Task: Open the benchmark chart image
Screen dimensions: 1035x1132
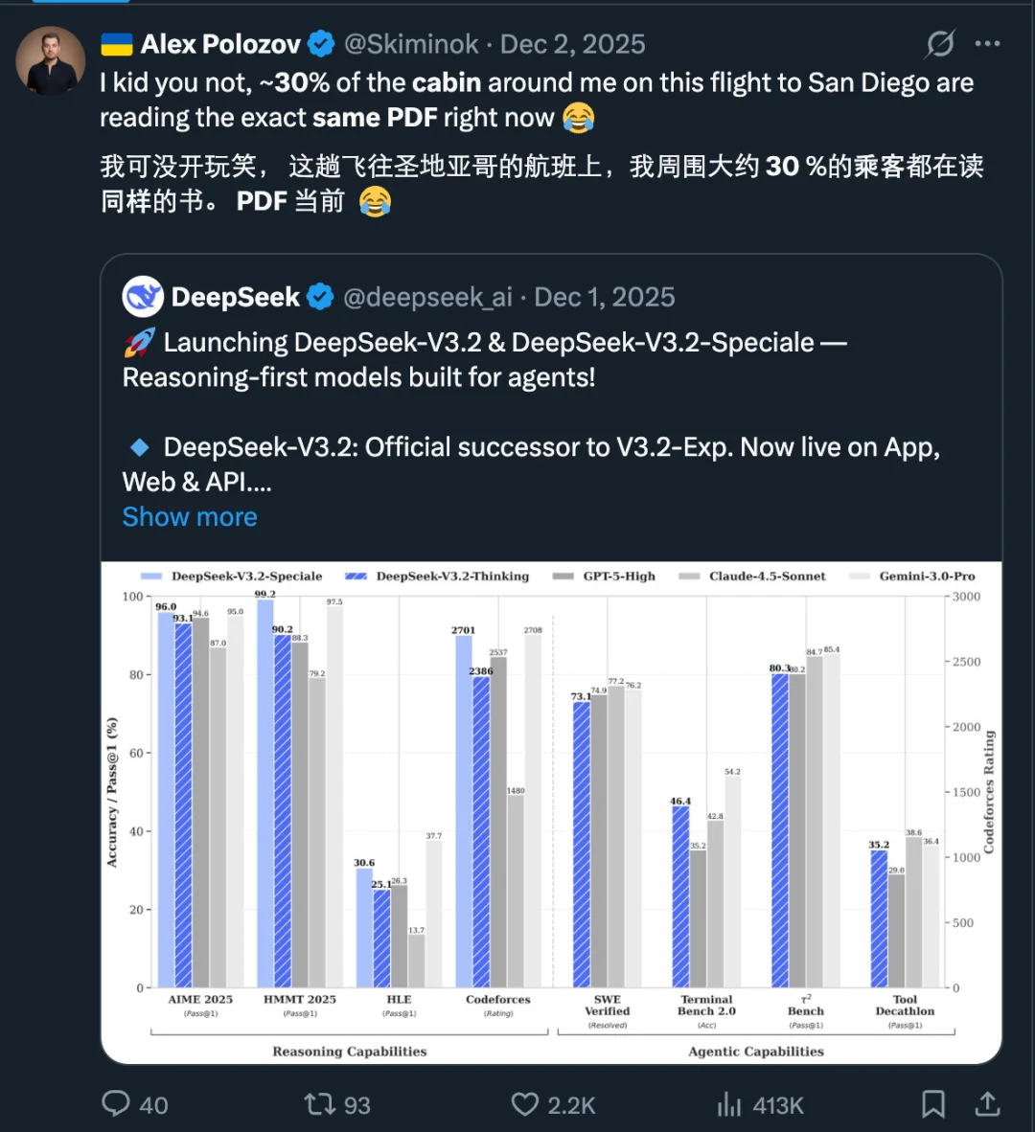Action: 551,812
